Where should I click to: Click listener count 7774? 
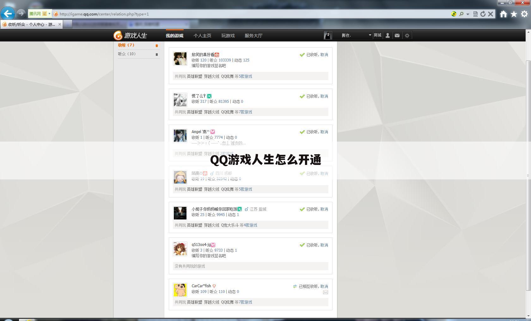218,137
